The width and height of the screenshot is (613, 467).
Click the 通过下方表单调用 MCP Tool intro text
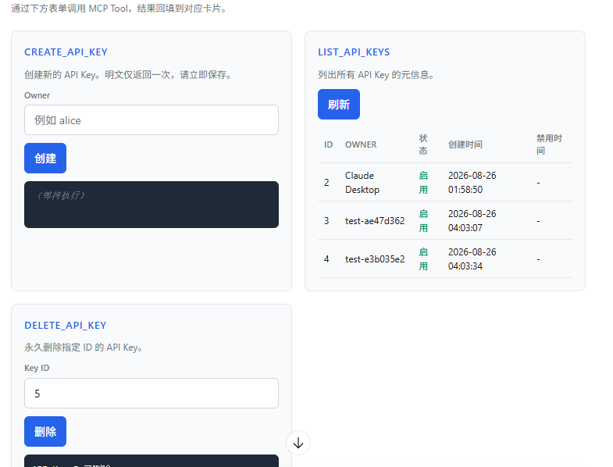tap(119, 9)
